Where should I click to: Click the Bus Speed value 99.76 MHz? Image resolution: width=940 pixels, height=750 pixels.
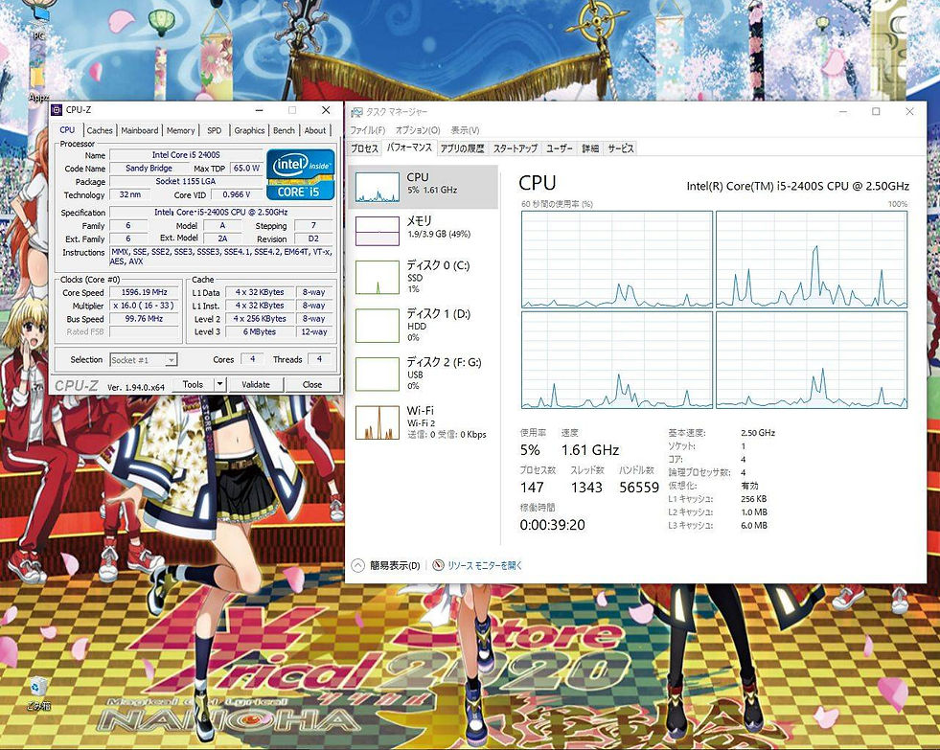click(144, 319)
